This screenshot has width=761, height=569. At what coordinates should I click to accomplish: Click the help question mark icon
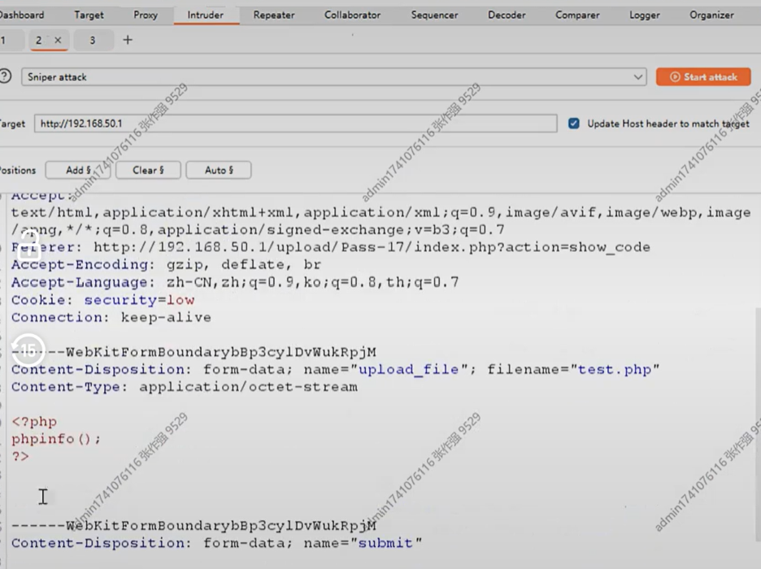pos(5,76)
